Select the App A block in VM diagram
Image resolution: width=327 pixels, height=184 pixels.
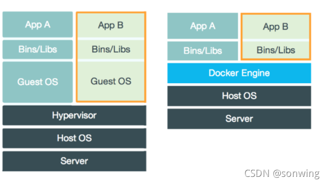pyautogui.click(x=38, y=24)
